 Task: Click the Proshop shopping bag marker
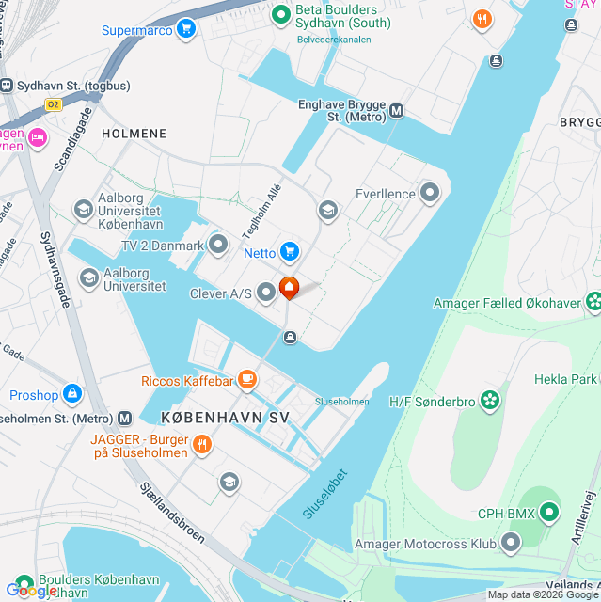(x=72, y=394)
